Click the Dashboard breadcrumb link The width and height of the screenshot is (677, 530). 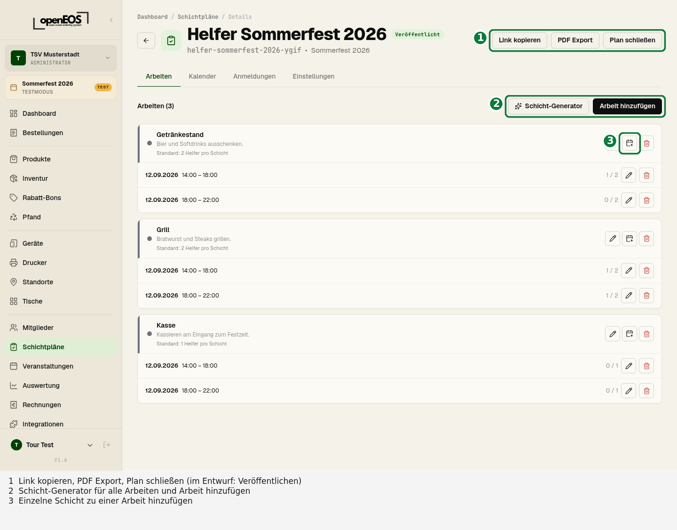(152, 17)
